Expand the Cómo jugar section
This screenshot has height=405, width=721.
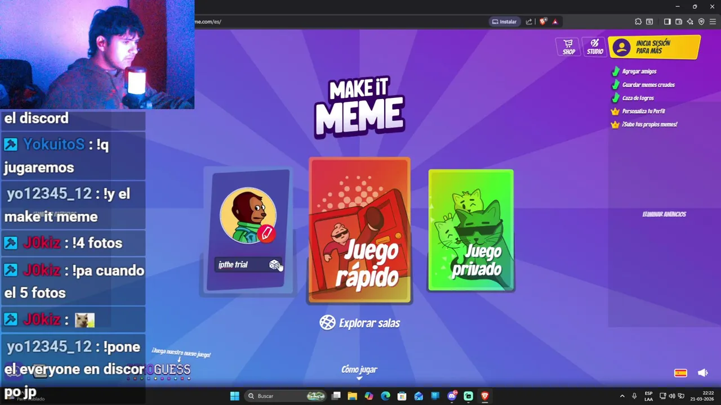tap(359, 372)
